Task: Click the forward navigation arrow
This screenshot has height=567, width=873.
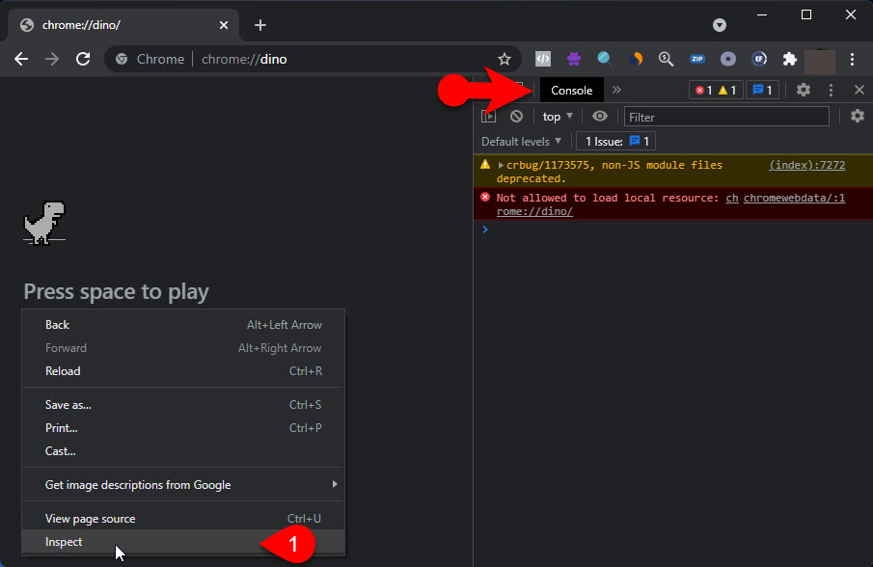Action: [x=52, y=59]
